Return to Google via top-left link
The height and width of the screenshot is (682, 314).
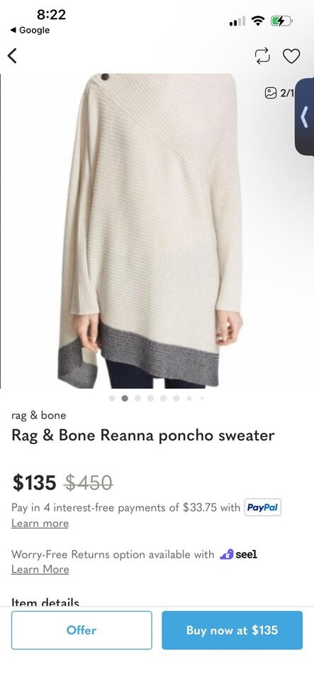coord(30,30)
